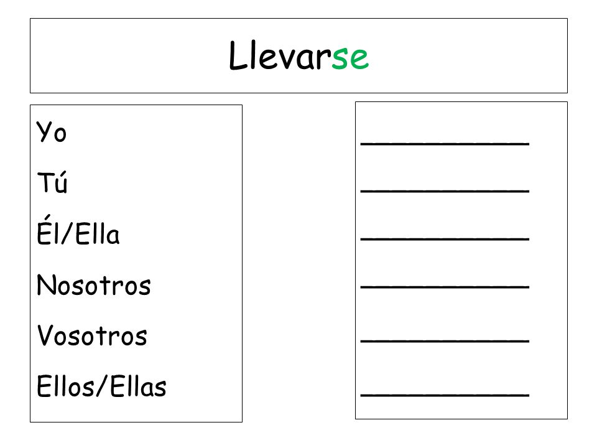Image resolution: width=597 pixels, height=448 pixels.
Task: Click the last blank line for Ellos/Ellas
Action: (445, 396)
